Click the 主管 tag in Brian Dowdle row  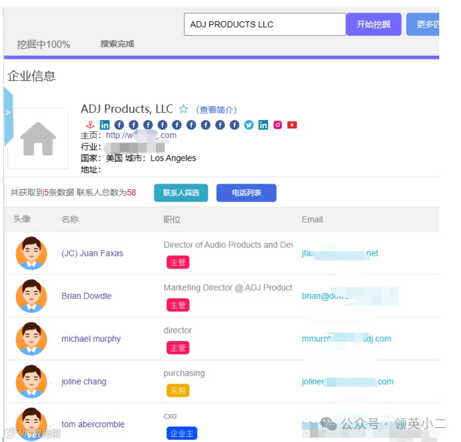click(x=178, y=305)
